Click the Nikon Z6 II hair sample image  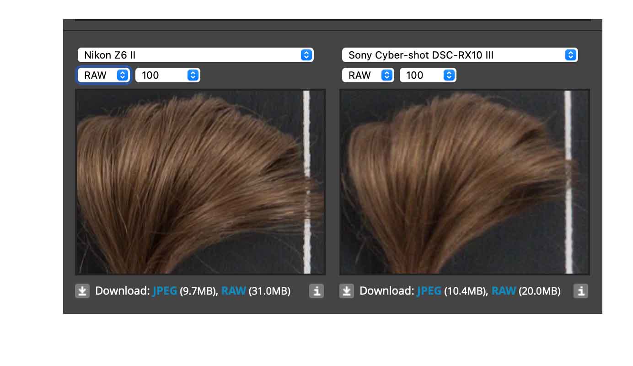click(x=192, y=182)
